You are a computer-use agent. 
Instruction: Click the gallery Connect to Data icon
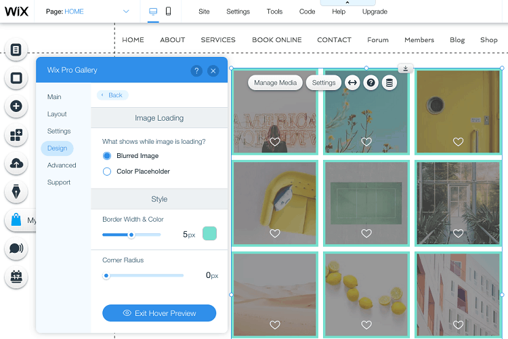[389, 83]
